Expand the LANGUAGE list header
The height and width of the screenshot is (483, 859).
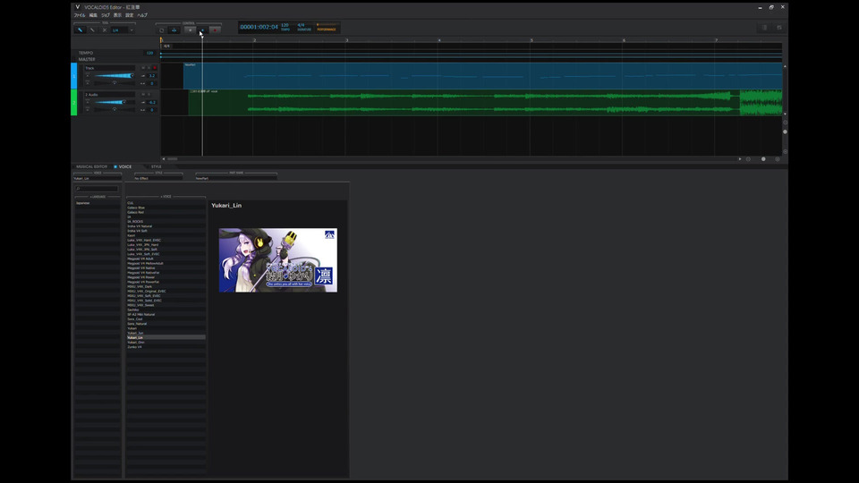[97, 197]
